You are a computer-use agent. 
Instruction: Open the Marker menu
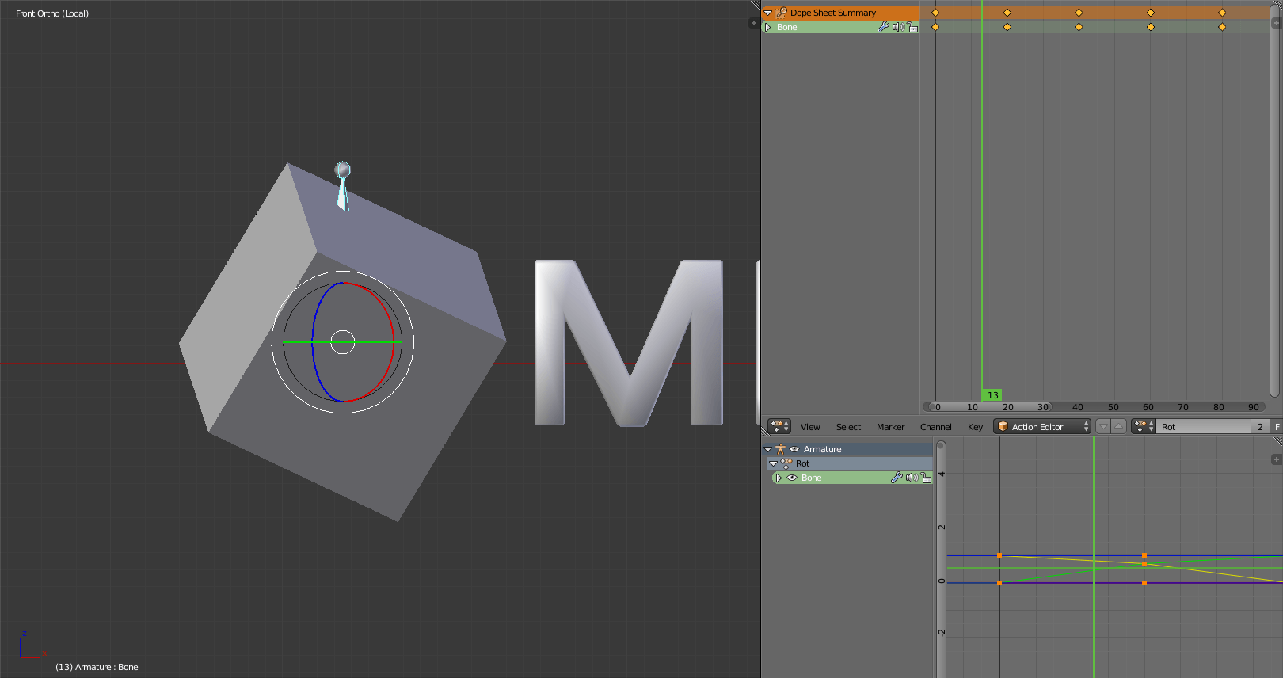(890, 427)
